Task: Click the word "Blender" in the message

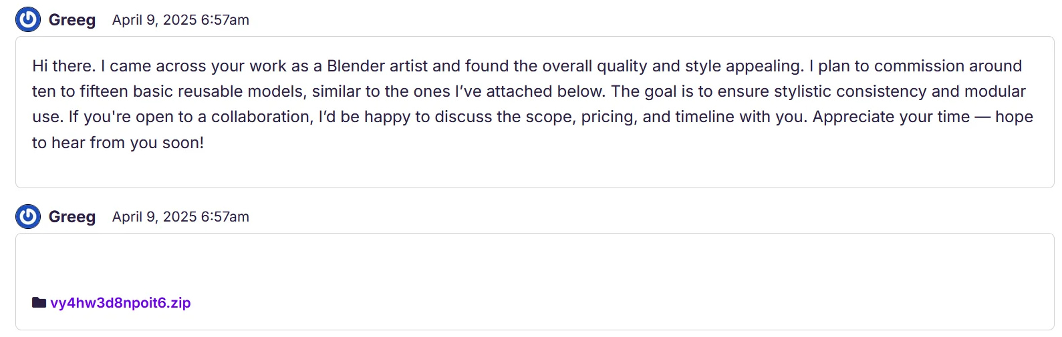Action: (356, 66)
